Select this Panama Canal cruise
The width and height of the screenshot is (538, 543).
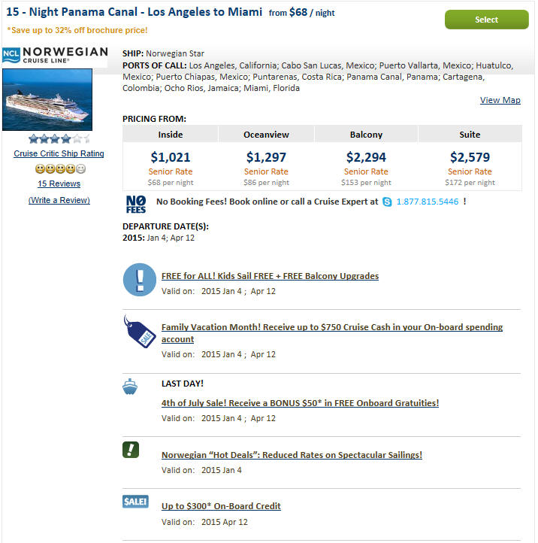(486, 20)
